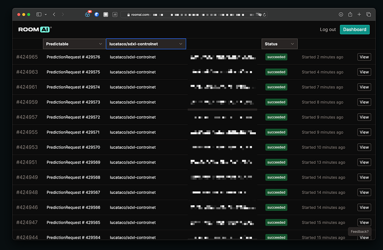Open the downloads icon in Safari toolbar
This screenshot has width=383, height=250.
pyautogui.click(x=341, y=15)
